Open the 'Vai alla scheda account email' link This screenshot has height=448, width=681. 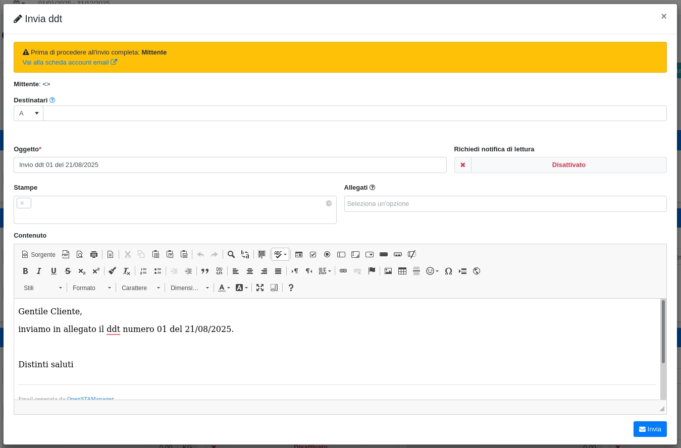click(70, 62)
